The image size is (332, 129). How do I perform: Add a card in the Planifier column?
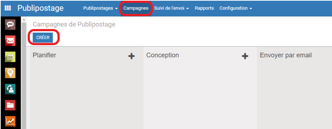click(132, 56)
